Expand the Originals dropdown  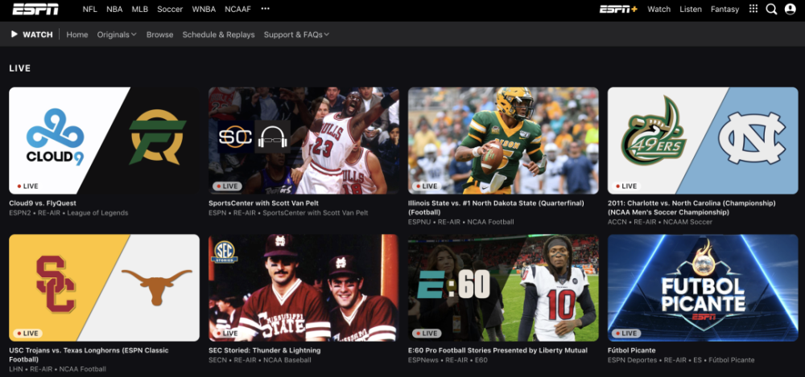pos(117,35)
